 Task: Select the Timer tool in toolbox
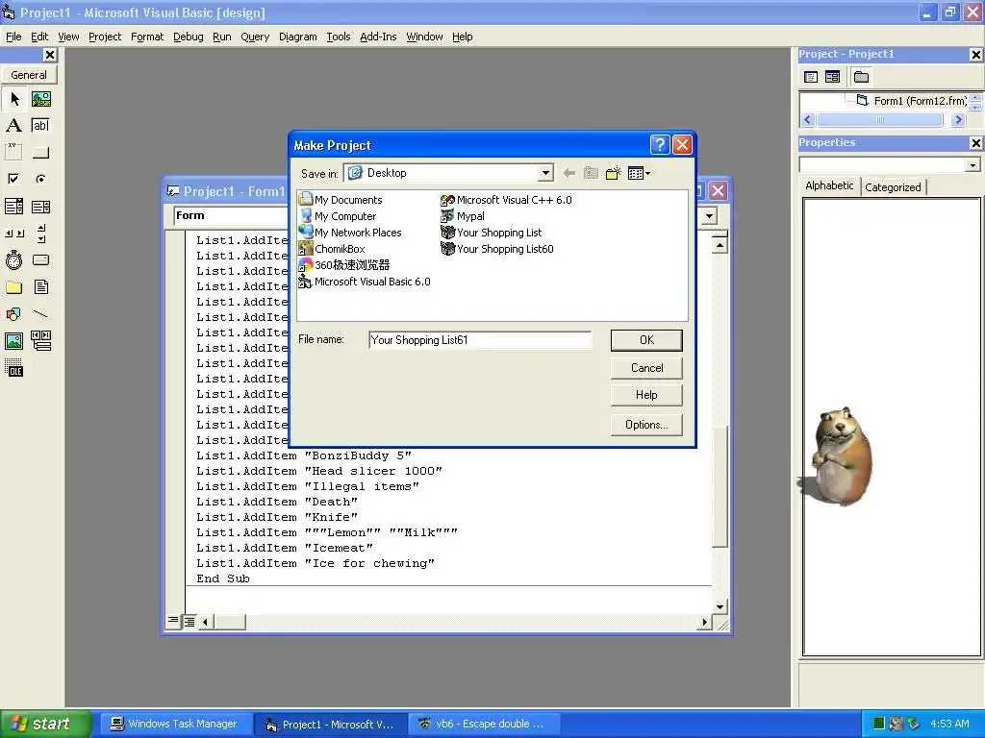coord(13,259)
